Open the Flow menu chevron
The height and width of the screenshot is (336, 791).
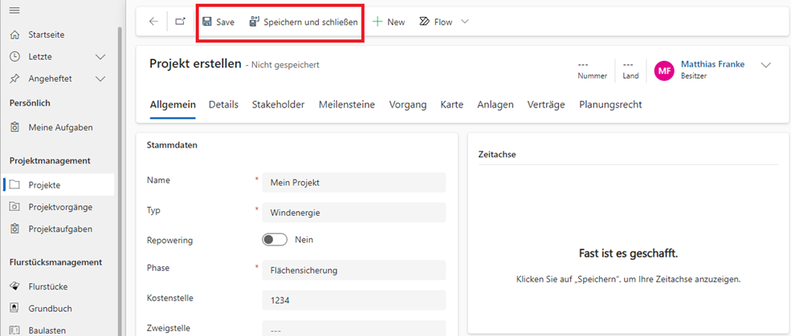pyautogui.click(x=465, y=22)
